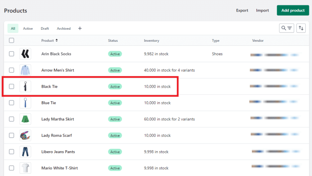Open Black Tie product thumbnail

coord(25,86)
